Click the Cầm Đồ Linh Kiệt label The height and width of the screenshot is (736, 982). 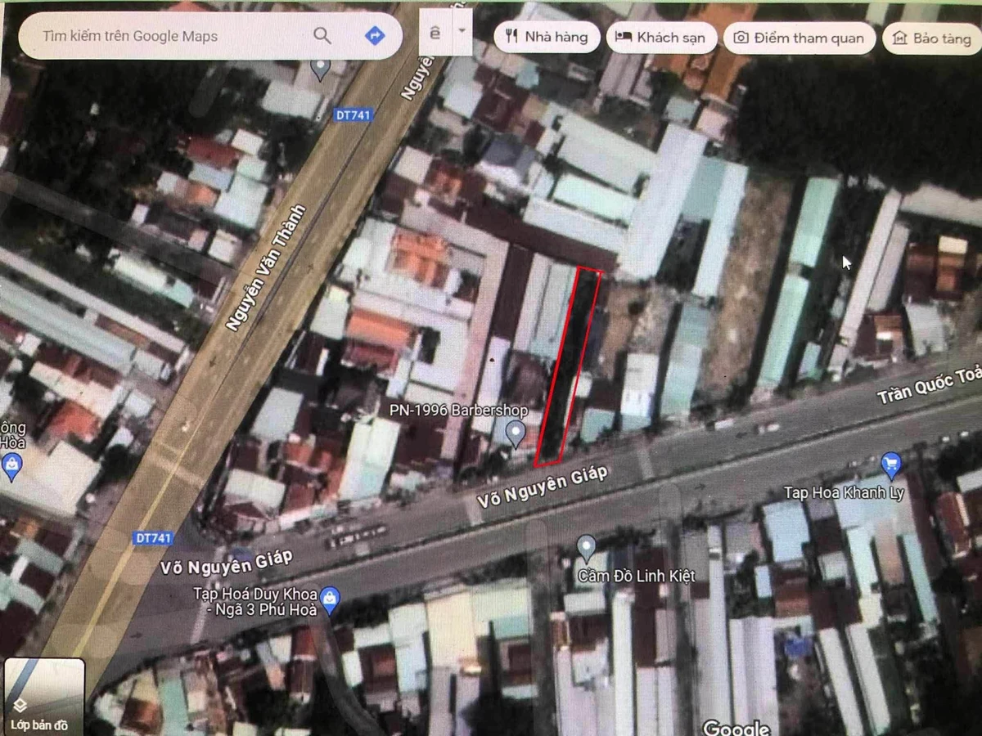(x=636, y=575)
